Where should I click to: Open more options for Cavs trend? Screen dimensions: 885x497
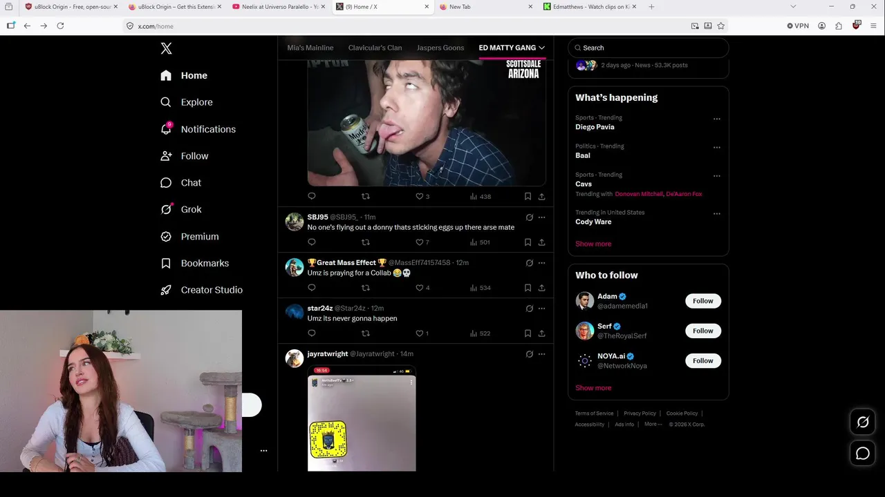coord(717,175)
